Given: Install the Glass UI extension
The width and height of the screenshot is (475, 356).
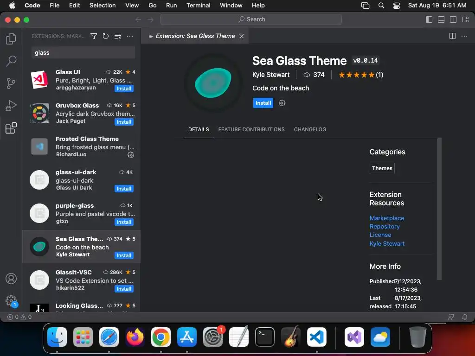Looking at the screenshot, I should point(124,89).
